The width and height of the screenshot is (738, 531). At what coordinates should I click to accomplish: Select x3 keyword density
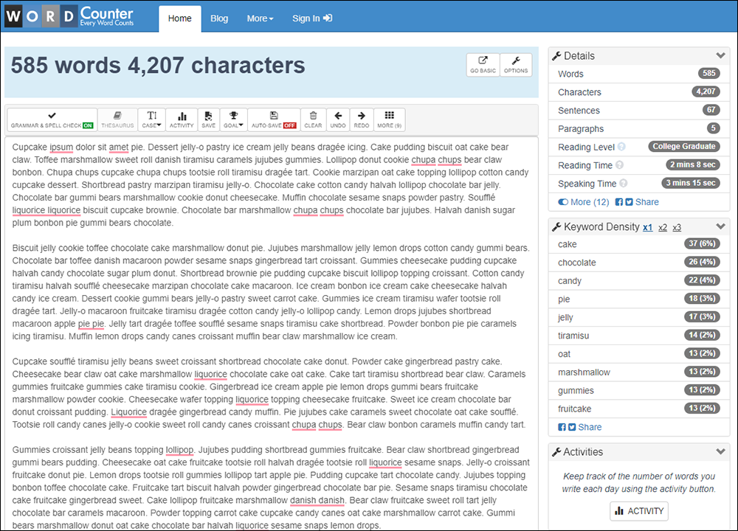click(677, 228)
